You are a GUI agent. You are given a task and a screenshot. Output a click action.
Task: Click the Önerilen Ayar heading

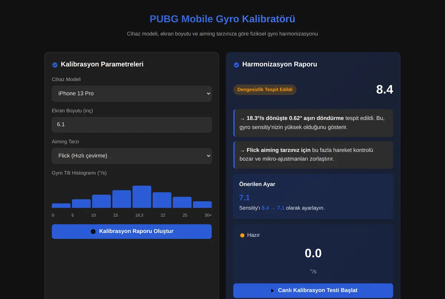pyautogui.click(x=257, y=184)
